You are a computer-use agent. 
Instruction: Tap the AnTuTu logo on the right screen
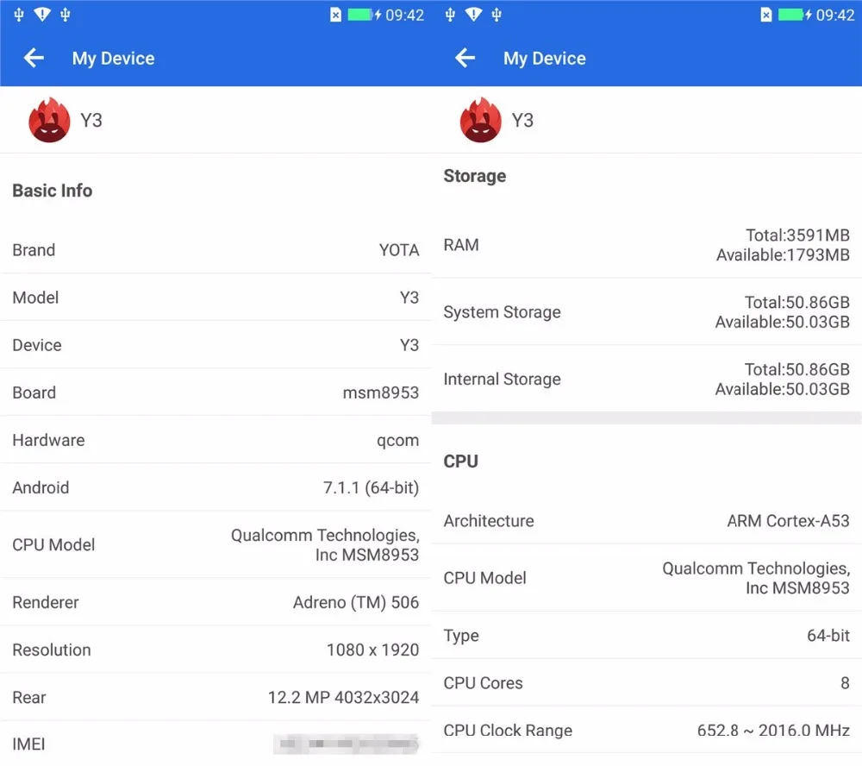480,120
